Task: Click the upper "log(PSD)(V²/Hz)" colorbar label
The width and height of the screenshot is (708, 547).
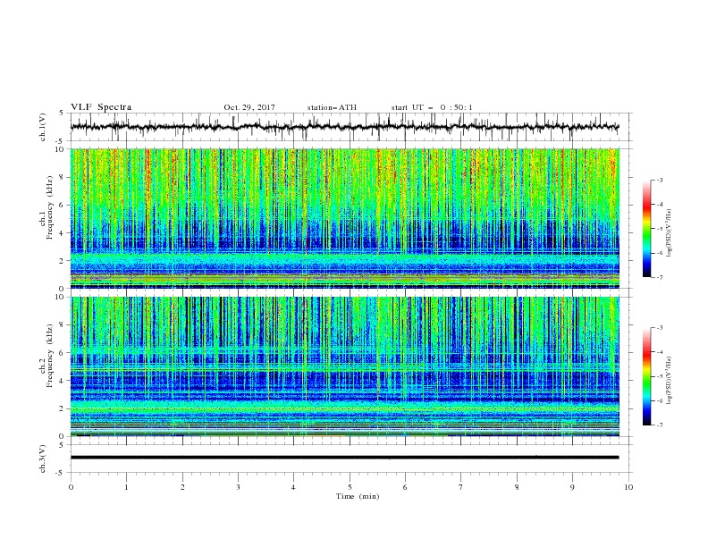Action: tap(670, 233)
